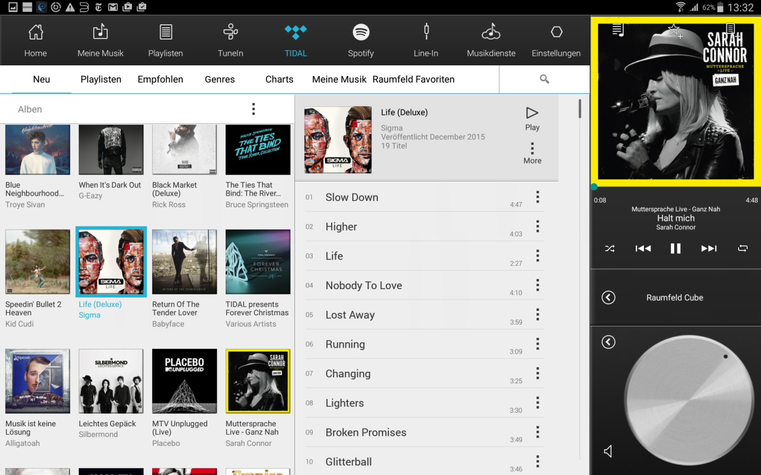
Task: Open TIDAL Meine Musik tab
Action: coord(339,80)
